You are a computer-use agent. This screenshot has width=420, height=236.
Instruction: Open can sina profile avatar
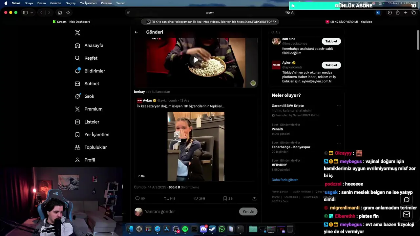pyautogui.click(x=276, y=41)
